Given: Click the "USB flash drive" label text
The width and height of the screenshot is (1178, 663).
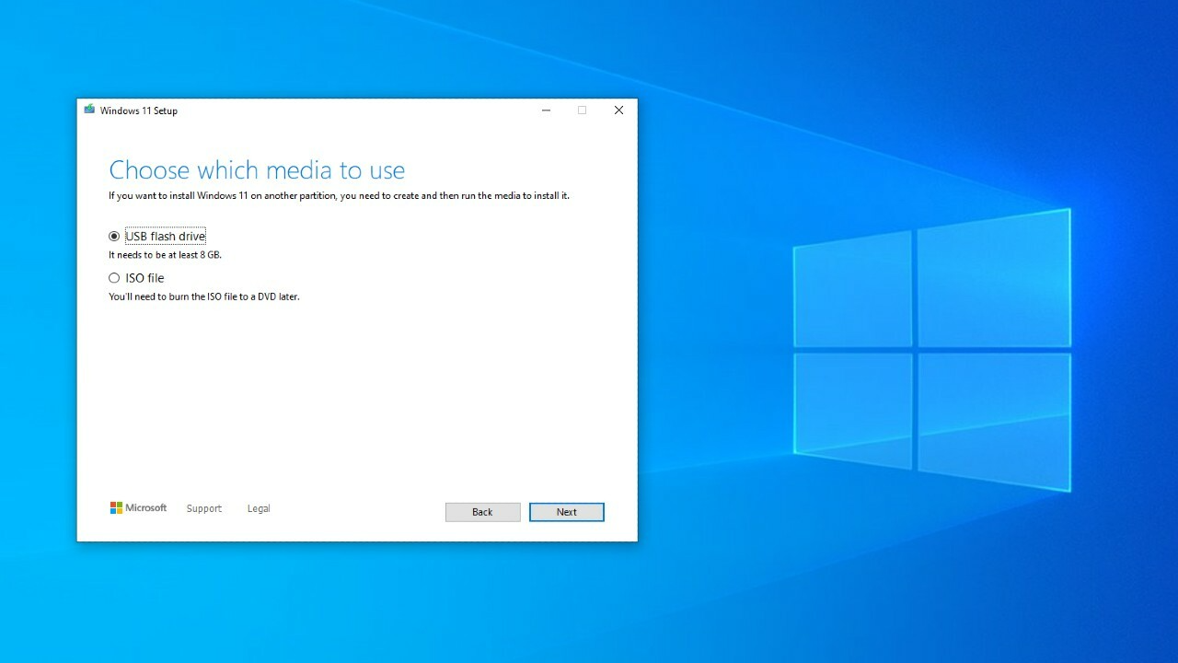Looking at the screenshot, I should [x=165, y=236].
